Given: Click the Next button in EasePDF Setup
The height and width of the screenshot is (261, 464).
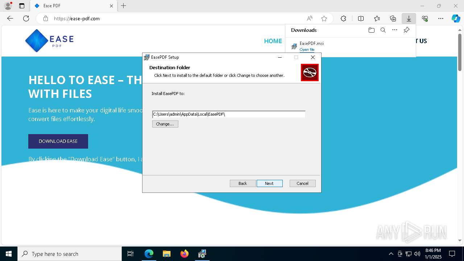Looking at the screenshot, I should point(269,183).
